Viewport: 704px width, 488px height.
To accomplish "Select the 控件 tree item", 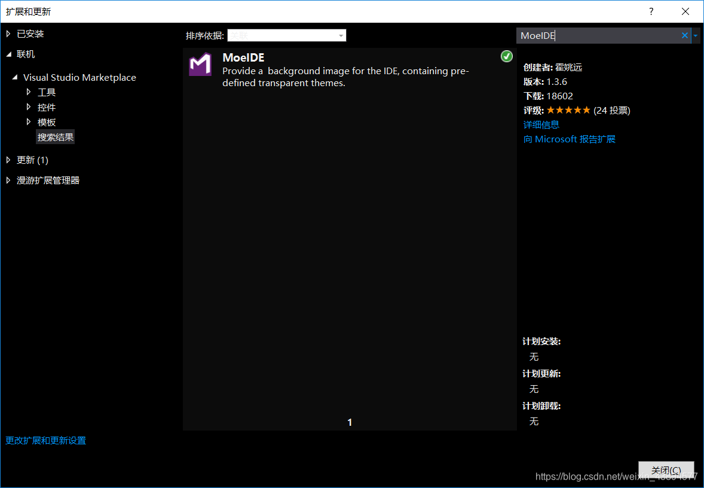I will pyautogui.click(x=47, y=107).
